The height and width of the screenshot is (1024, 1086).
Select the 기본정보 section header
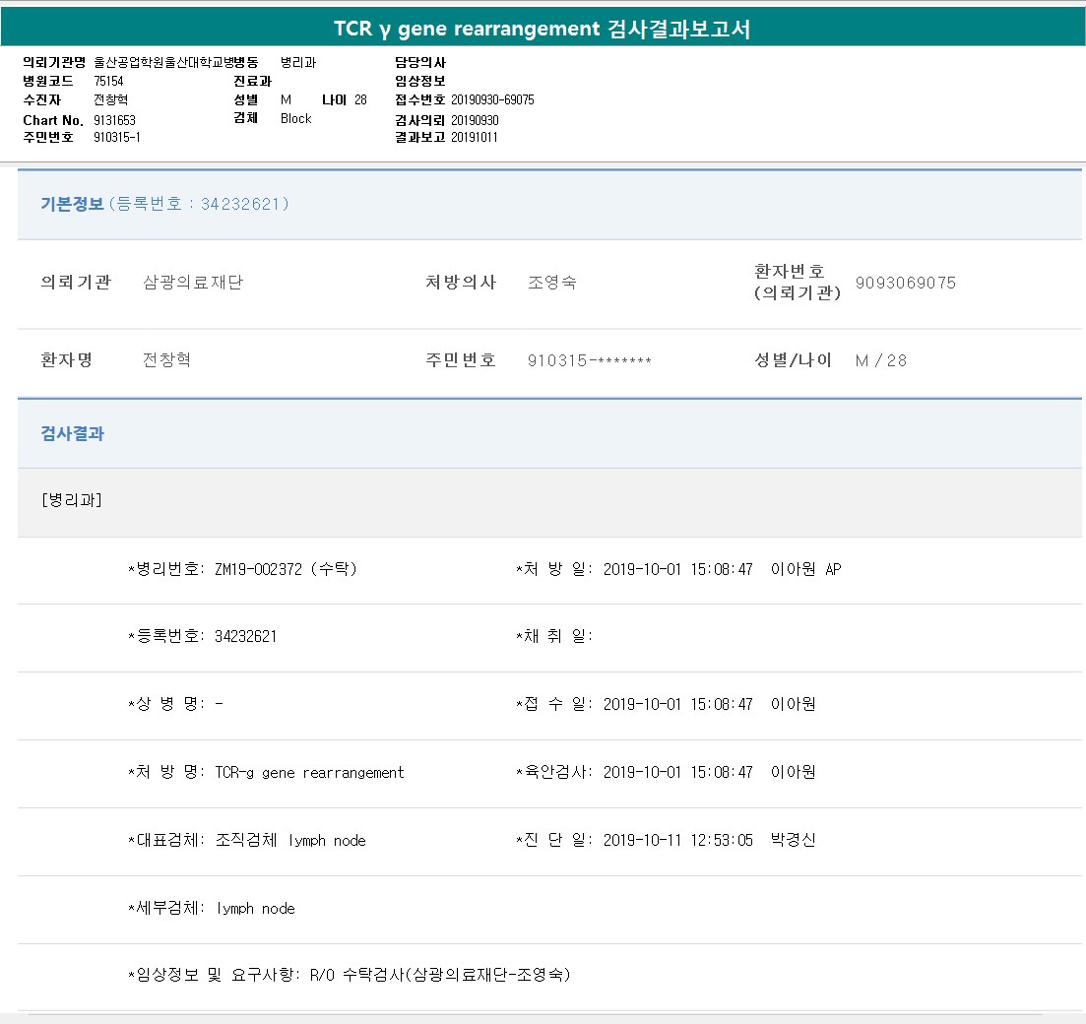click(72, 204)
